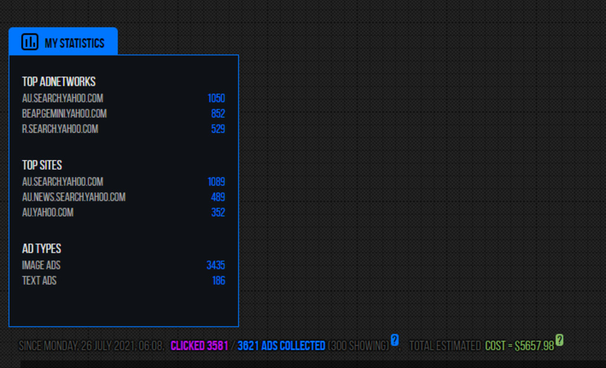Select au.search.yahoo.com under Top Sites
This screenshot has height=368, width=606.
(63, 182)
